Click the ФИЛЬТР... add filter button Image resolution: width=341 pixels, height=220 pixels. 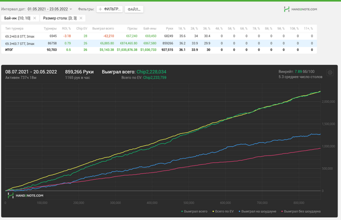coord(110,9)
